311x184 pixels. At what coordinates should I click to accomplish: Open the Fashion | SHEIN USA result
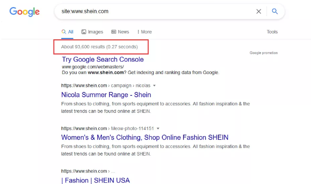pyautogui.click(x=96, y=180)
